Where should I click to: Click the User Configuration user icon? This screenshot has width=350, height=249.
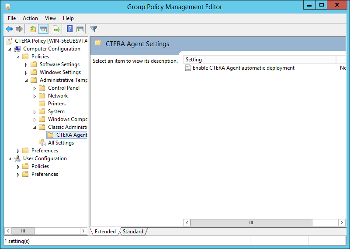(x=17, y=158)
